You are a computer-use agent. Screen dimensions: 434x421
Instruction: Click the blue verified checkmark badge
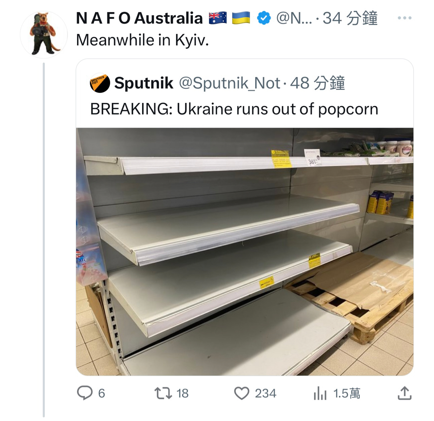pos(264,18)
